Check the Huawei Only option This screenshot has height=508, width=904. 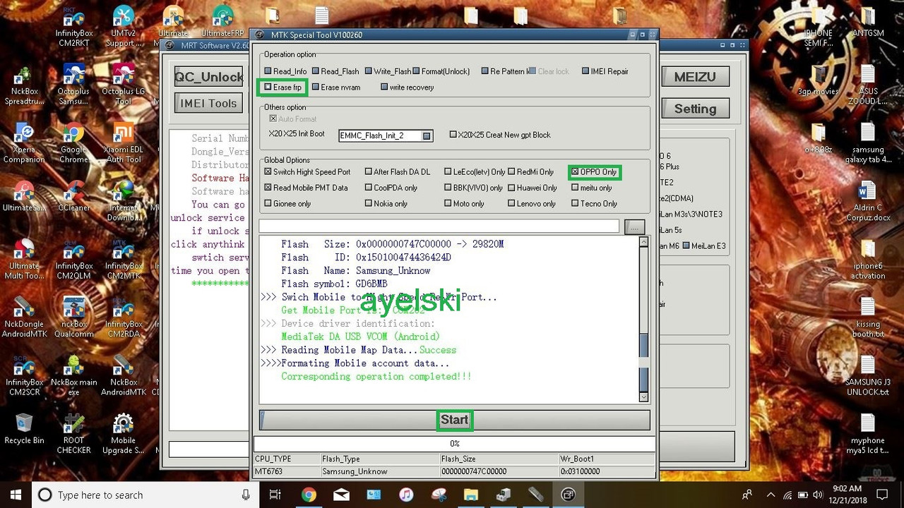533,188
